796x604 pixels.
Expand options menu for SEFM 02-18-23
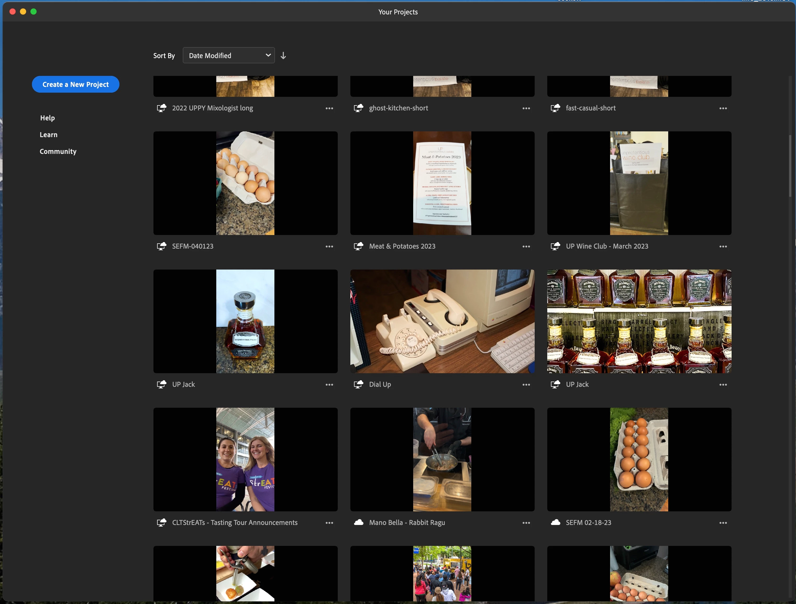723,523
